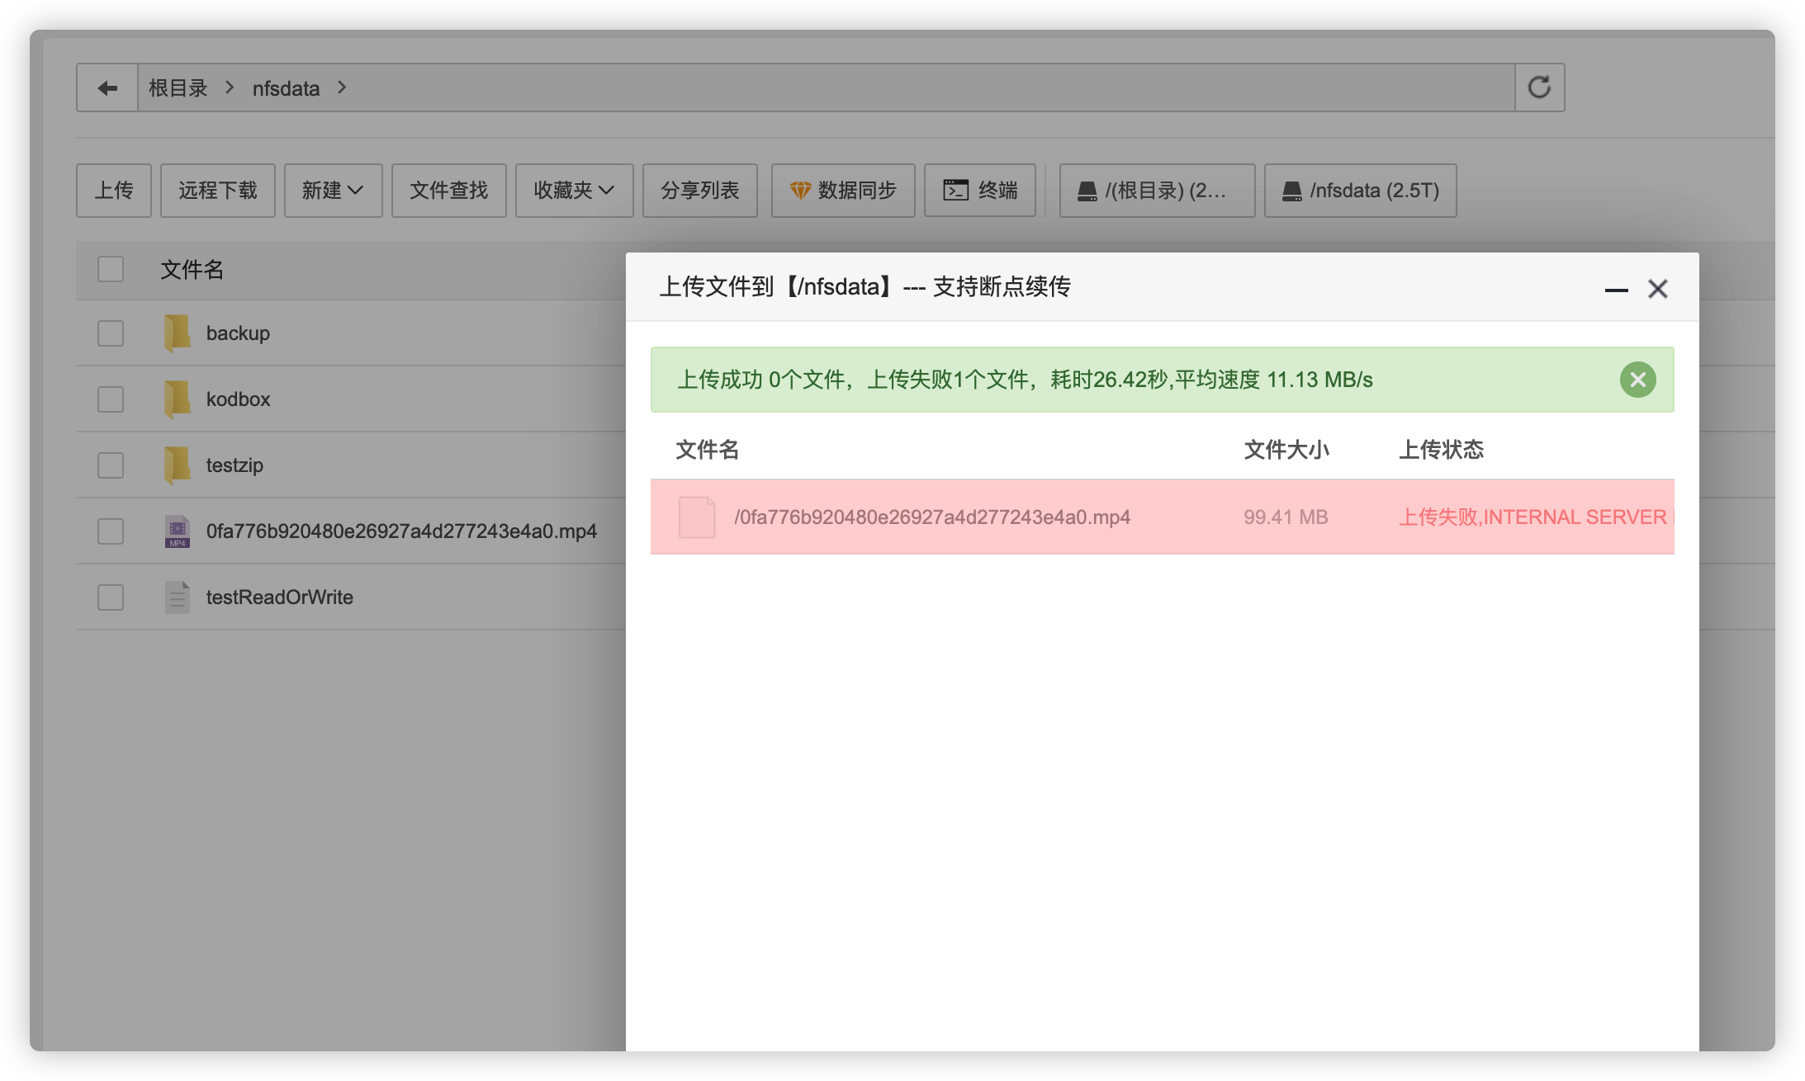Open the kodbox folder icon
Screen dimensions: 1805x1081
coord(177,399)
